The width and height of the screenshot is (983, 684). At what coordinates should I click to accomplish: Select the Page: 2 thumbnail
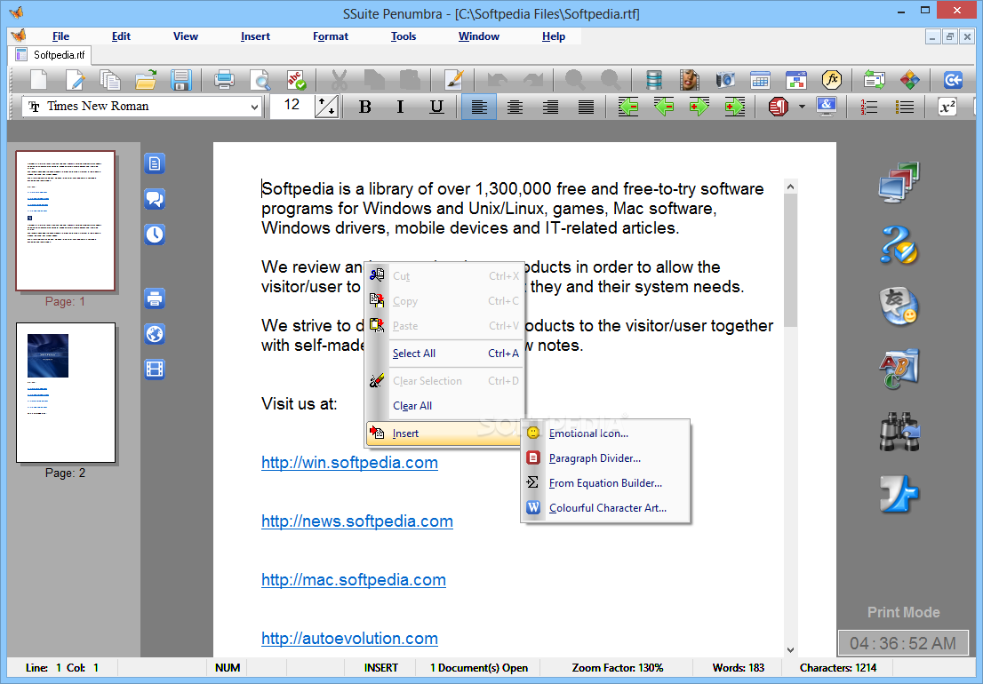(x=65, y=393)
